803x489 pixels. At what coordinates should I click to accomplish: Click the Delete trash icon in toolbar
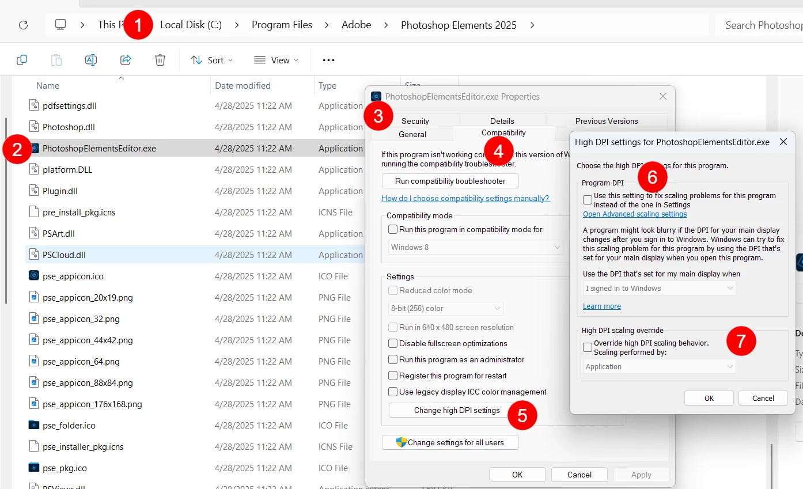(160, 60)
